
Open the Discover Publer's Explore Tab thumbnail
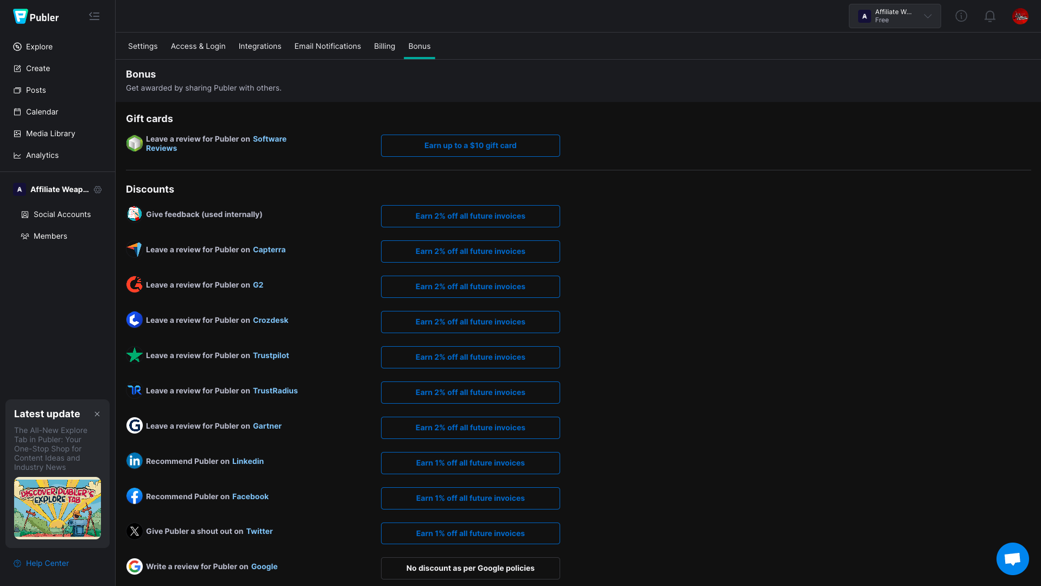[x=58, y=508]
